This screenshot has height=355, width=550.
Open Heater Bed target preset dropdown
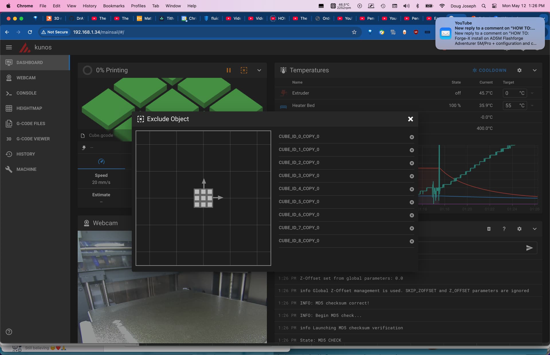tap(532, 106)
